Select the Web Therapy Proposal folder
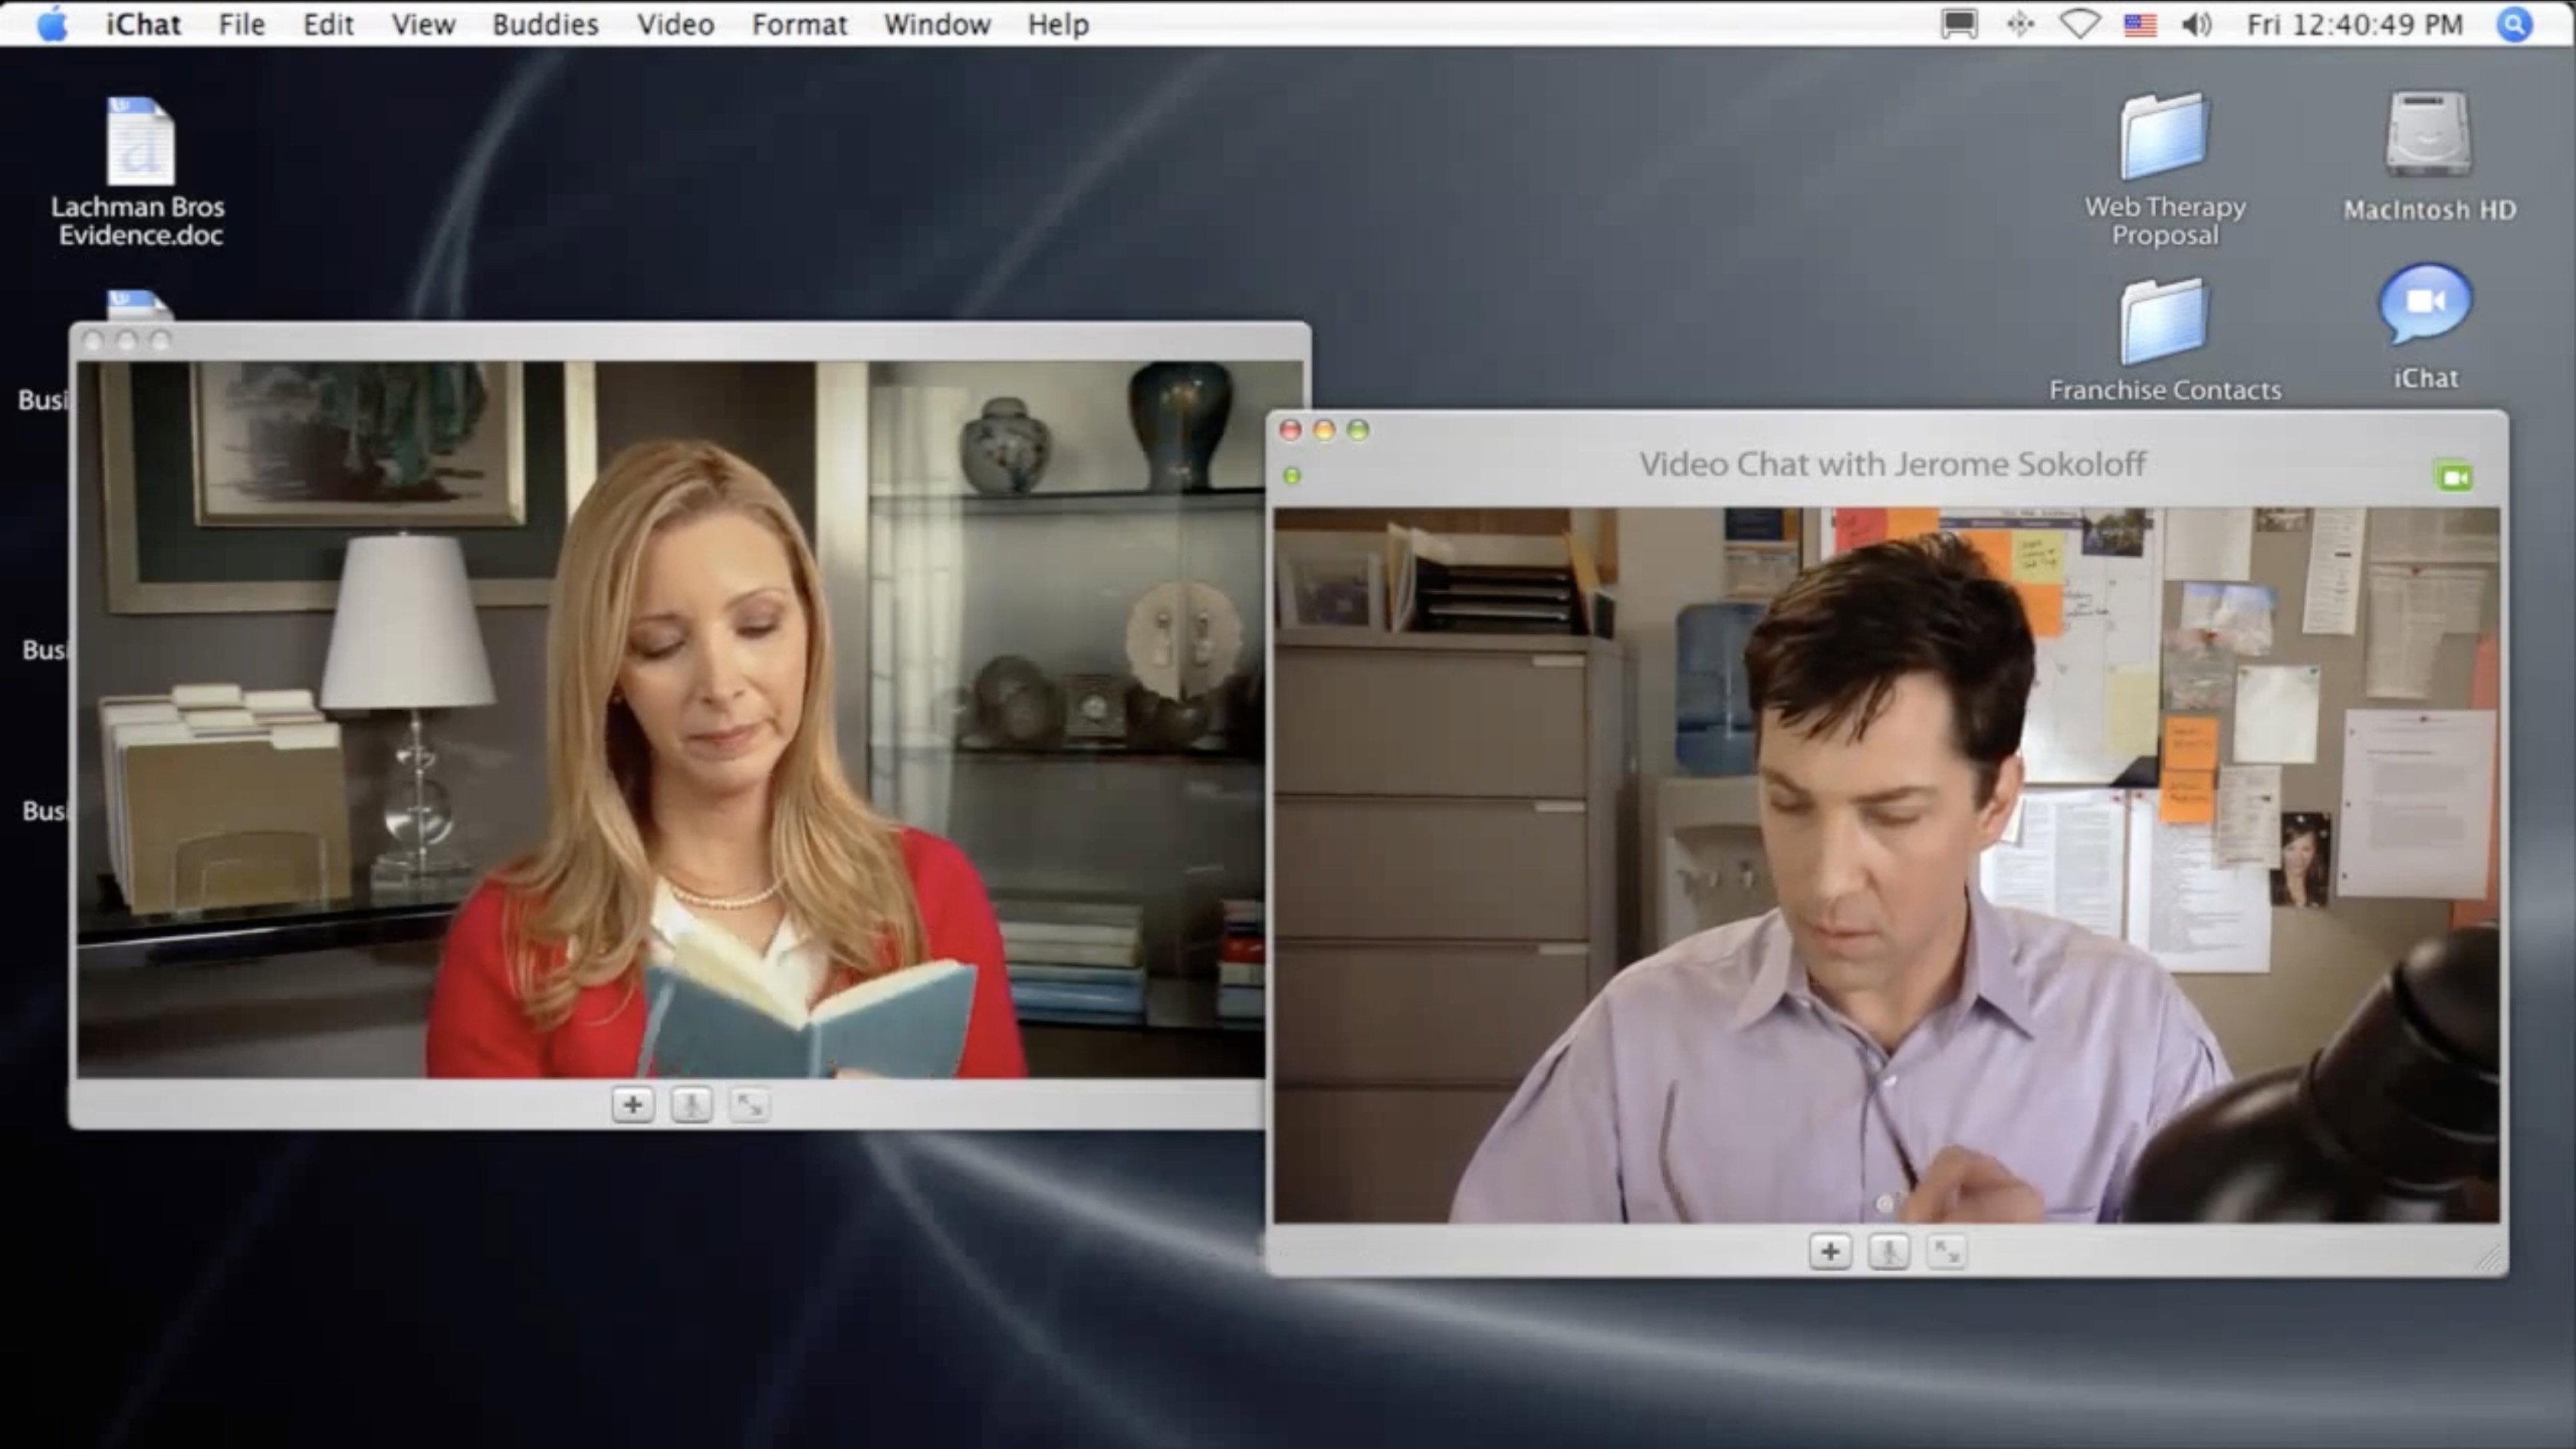Screen dimensions: 2576x1449 (x=2165, y=170)
